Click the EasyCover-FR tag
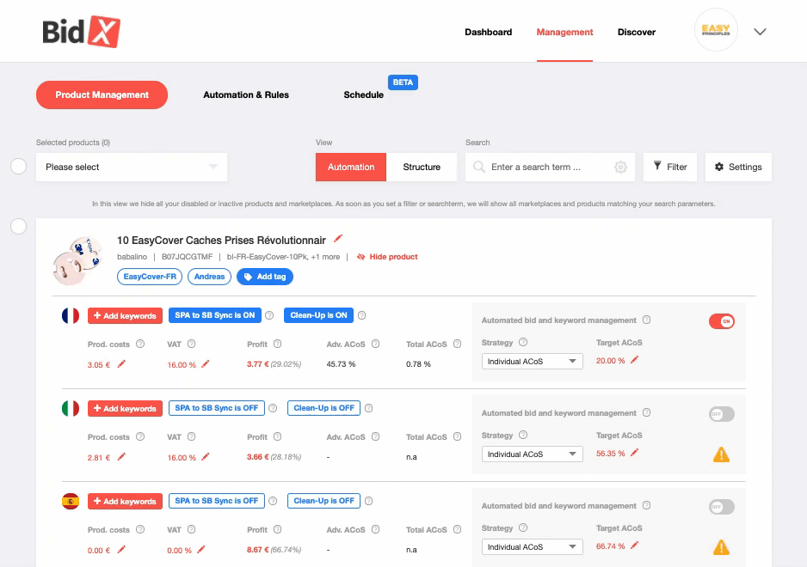Image resolution: width=807 pixels, height=567 pixels. 150,277
